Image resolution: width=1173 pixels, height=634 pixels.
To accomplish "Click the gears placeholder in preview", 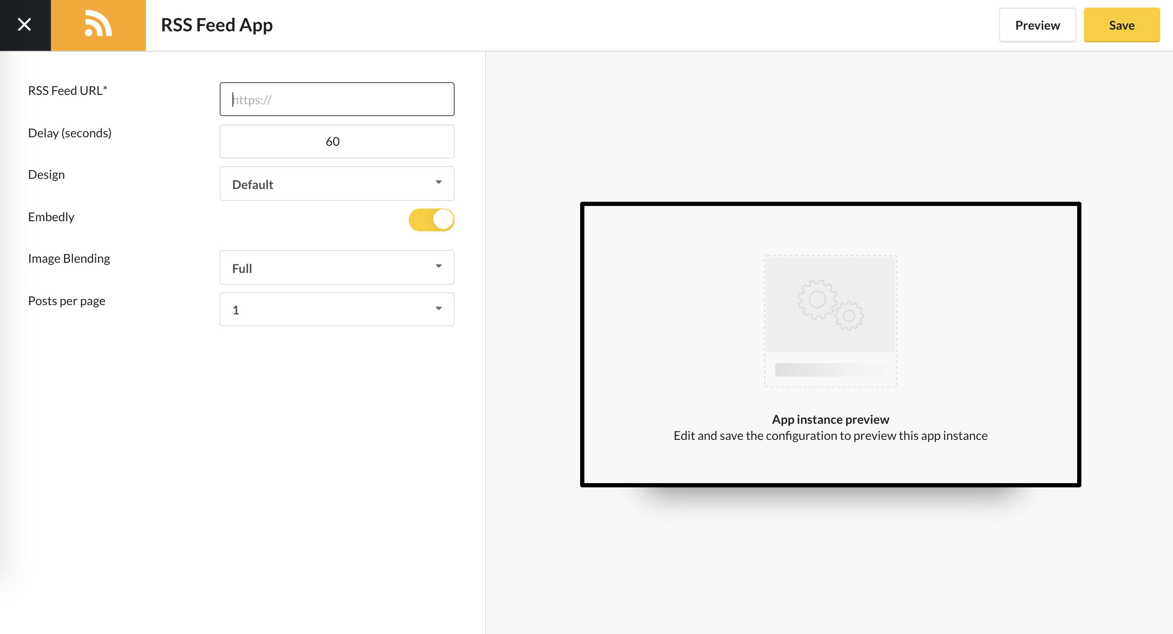I will pos(831,305).
